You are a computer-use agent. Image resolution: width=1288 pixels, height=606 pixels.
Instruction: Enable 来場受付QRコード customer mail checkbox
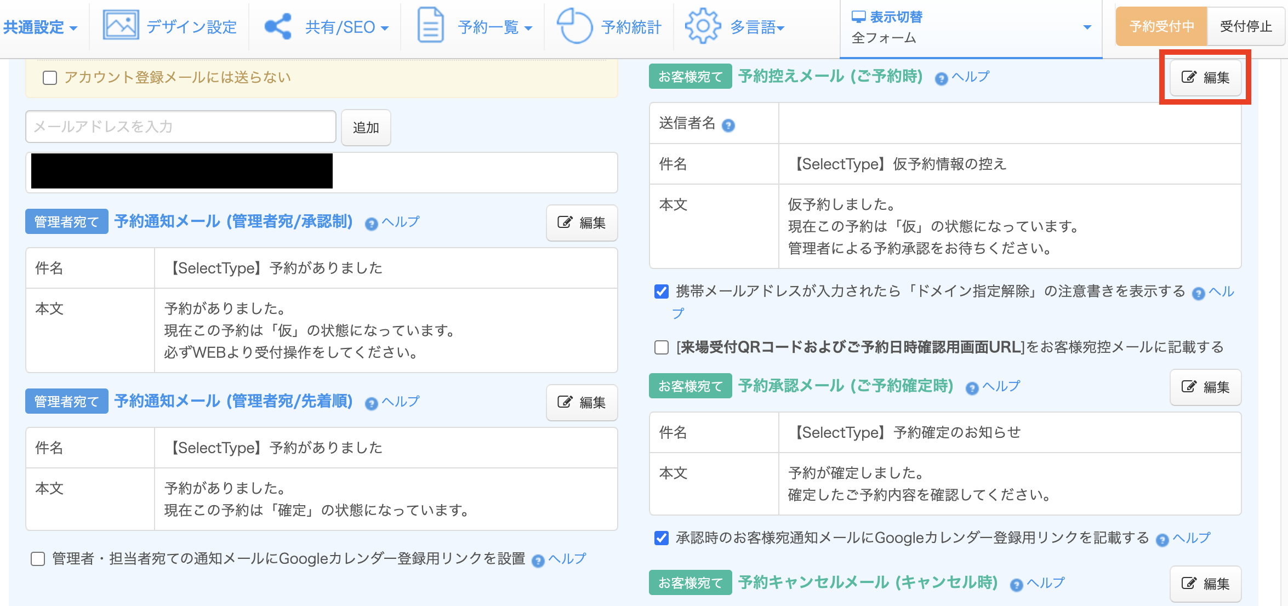[662, 347]
